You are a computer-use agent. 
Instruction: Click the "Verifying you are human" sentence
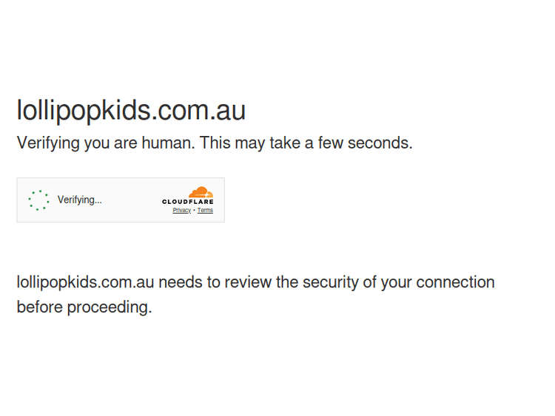(x=105, y=143)
